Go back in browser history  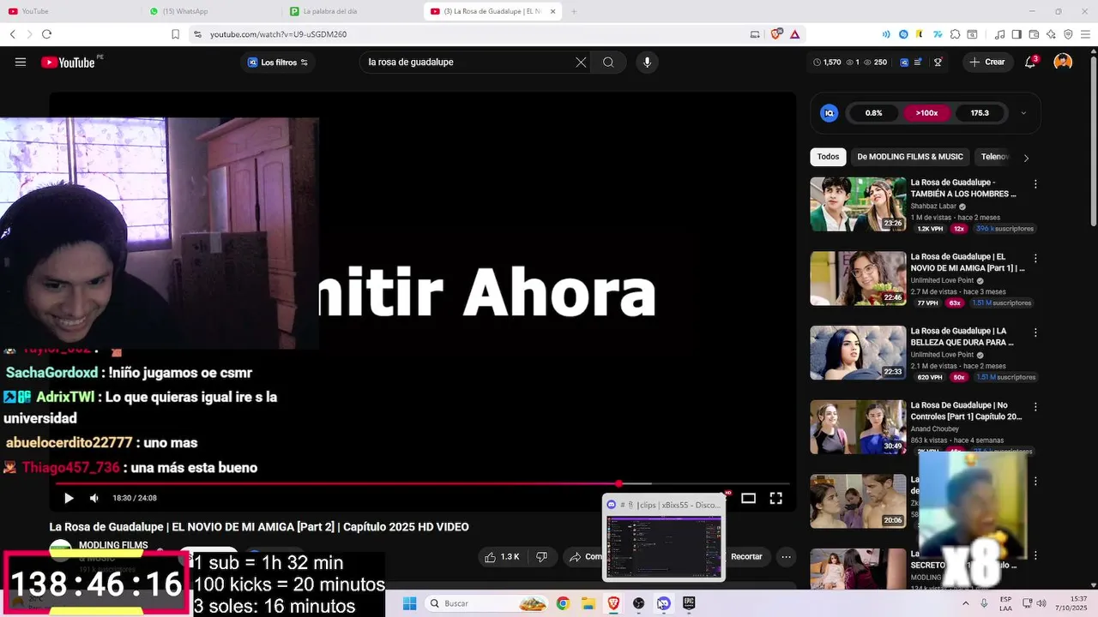[x=12, y=34]
